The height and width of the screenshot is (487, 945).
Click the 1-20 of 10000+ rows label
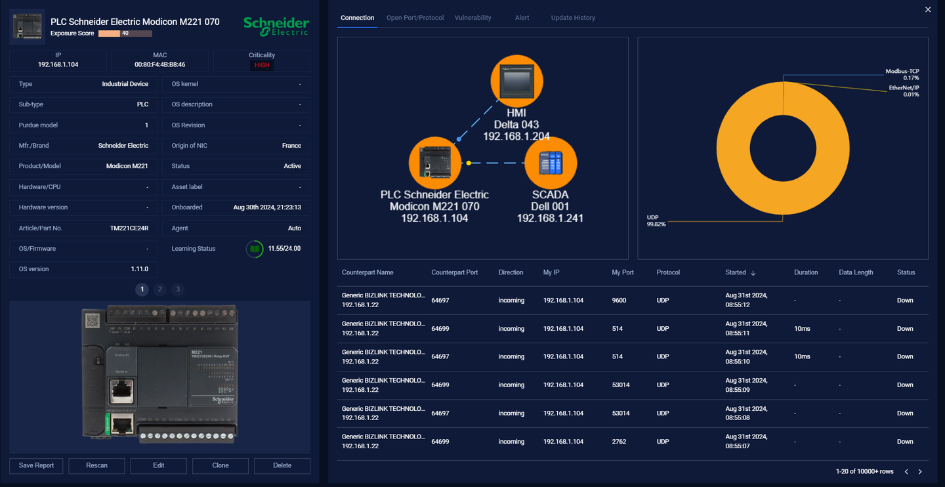[865, 471]
